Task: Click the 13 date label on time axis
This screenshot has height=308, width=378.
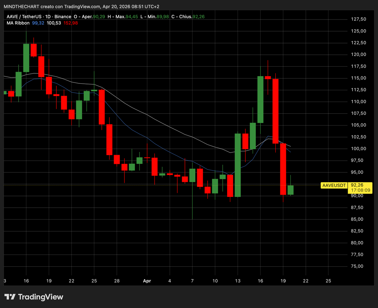Action: click(238, 281)
